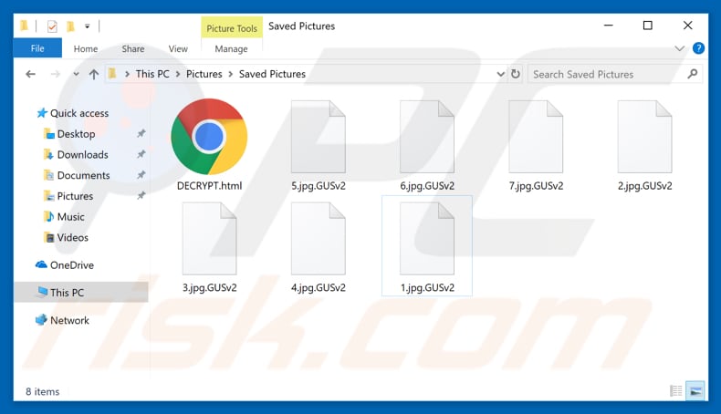Open Network in the navigation pane
721x414 pixels.
point(69,320)
